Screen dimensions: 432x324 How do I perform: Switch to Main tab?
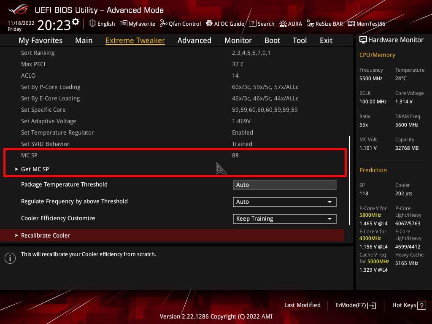pyautogui.click(x=84, y=40)
